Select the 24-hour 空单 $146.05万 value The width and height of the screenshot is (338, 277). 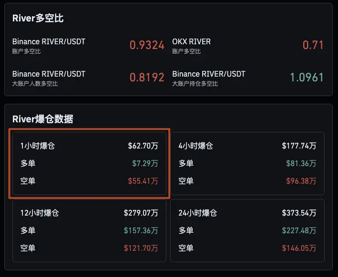tap(299, 248)
